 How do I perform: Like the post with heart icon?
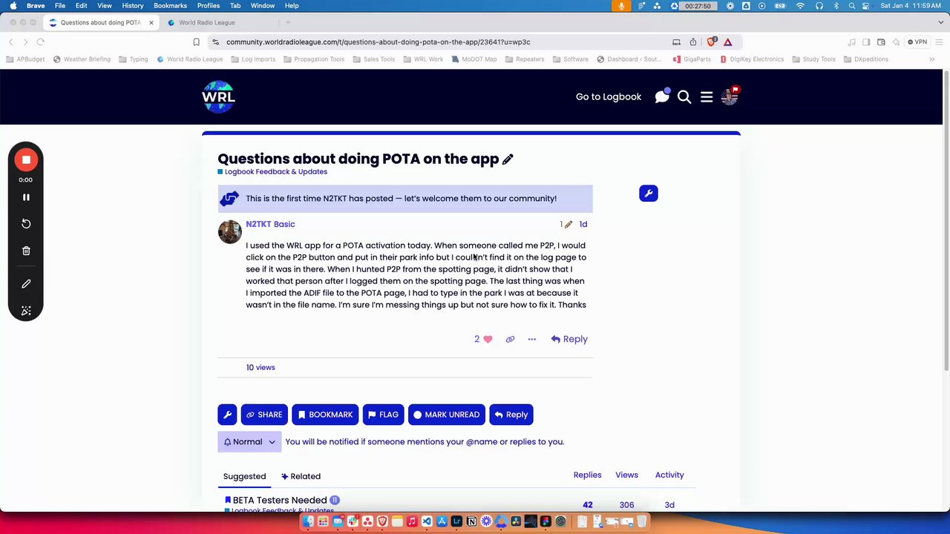tap(488, 339)
